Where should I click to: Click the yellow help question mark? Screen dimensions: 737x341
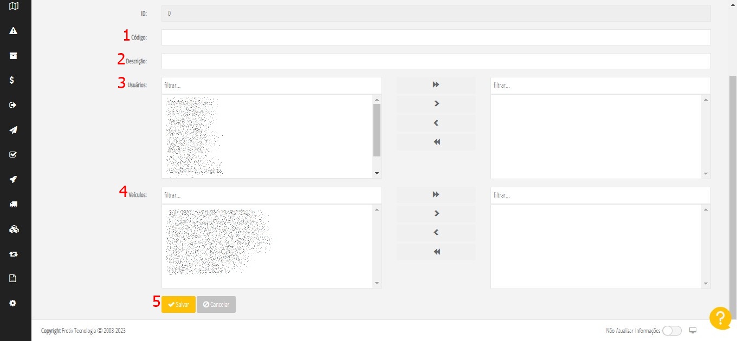coord(720,318)
